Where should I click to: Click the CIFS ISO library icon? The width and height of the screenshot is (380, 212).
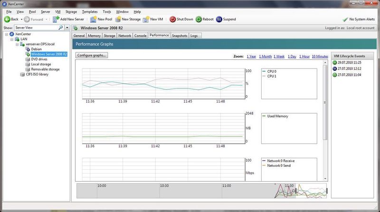click(x=22, y=74)
